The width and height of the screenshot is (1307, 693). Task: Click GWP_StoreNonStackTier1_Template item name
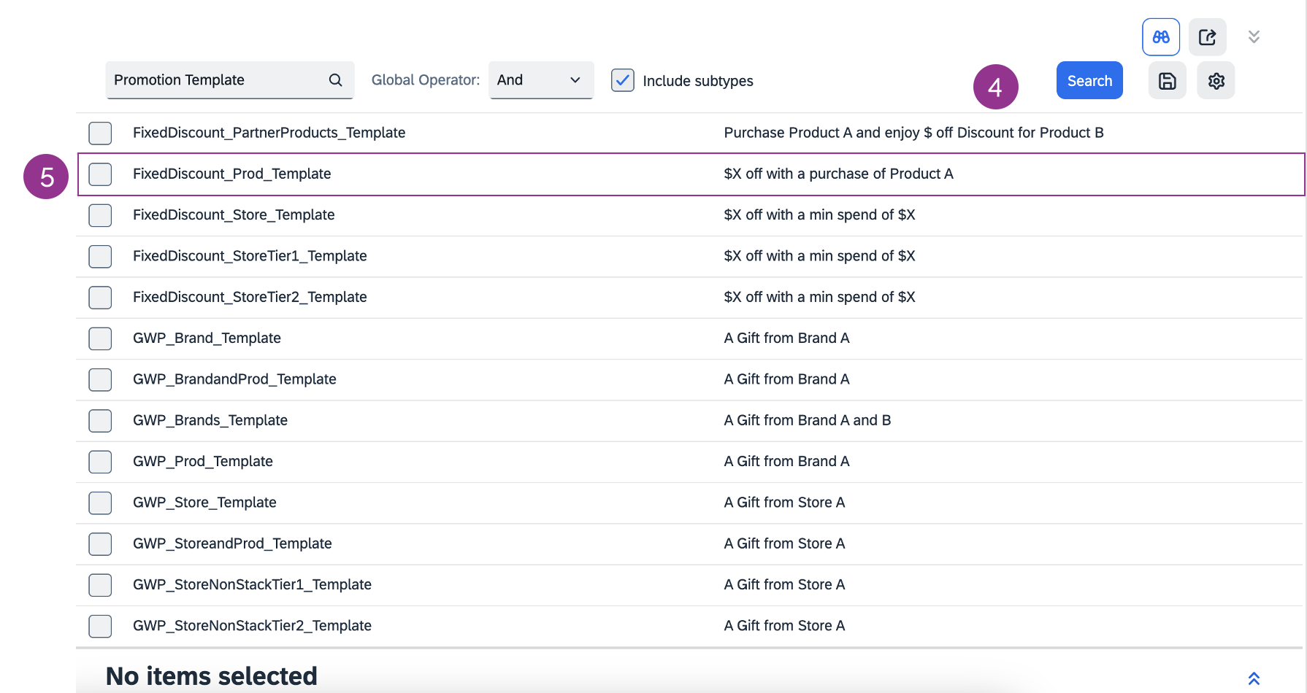(252, 585)
